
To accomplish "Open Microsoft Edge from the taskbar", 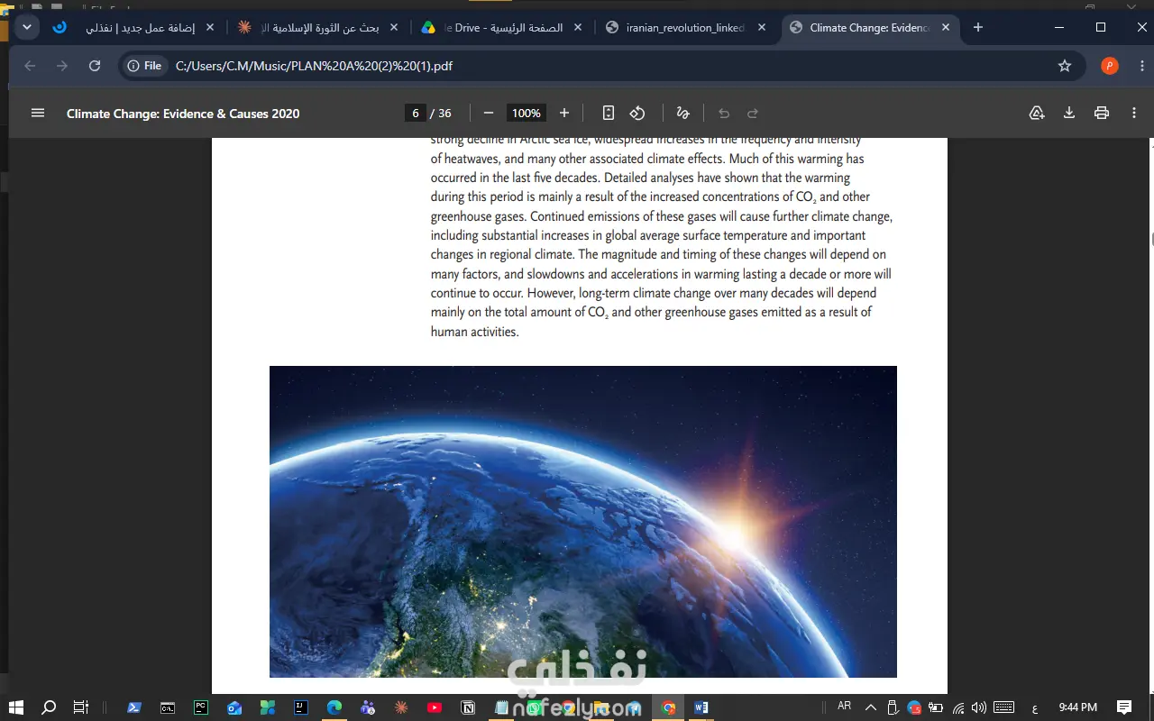I will pos(334,707).
